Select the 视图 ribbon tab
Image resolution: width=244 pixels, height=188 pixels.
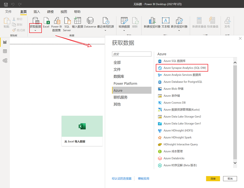[x=64, y=12]
